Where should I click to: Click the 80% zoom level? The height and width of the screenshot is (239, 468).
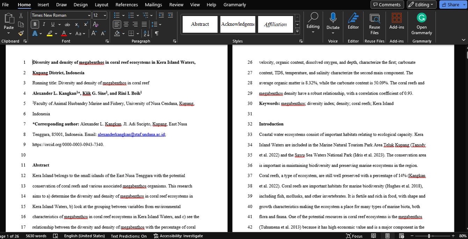click(463, 236)
